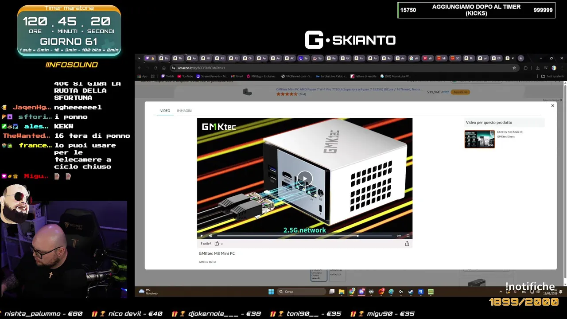567x319 pixels.
Task: Open the weather widget showing Nuvoloso
Action: 148,292
